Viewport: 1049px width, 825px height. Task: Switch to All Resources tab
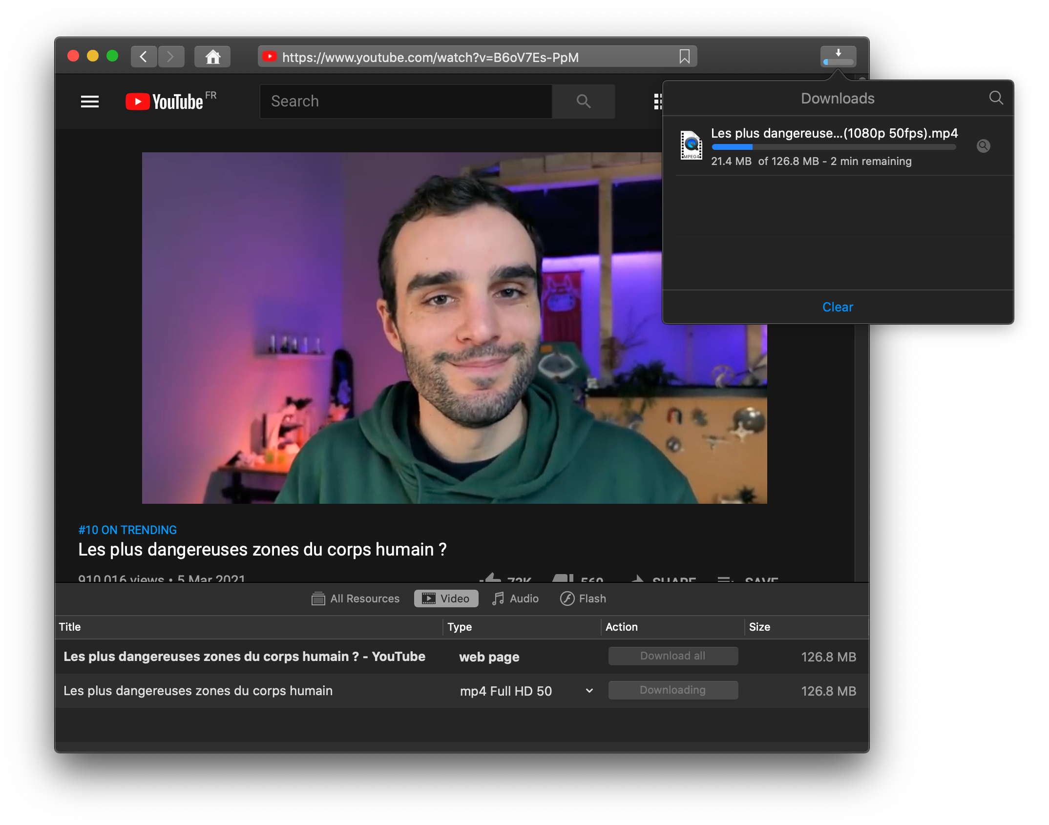(356, 598)
